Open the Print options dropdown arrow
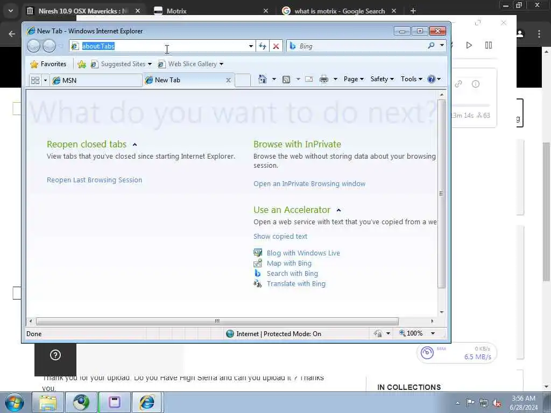The width and height of the screenshot is (551, 413). (x=335, y=79)
